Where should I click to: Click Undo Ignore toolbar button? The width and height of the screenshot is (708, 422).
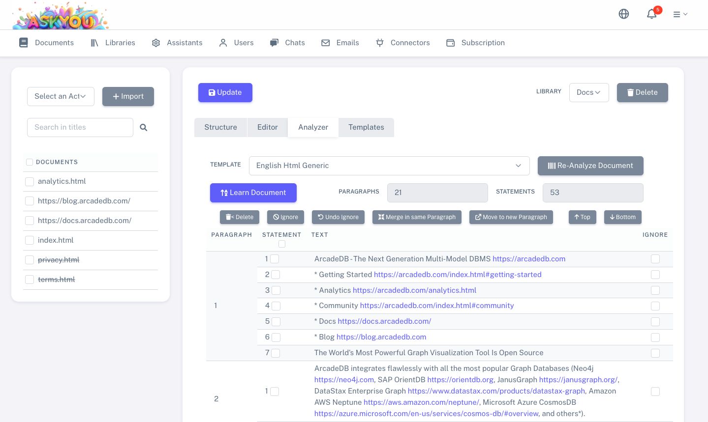[338, 217]
